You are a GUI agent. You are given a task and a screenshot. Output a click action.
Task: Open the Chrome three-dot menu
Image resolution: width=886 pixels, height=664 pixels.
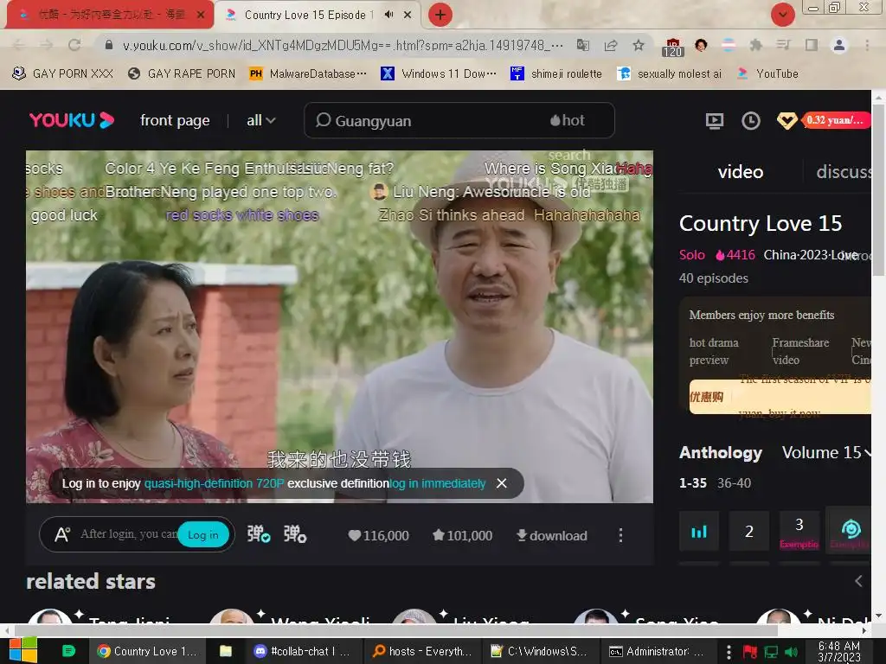click(x=867, y=45)
